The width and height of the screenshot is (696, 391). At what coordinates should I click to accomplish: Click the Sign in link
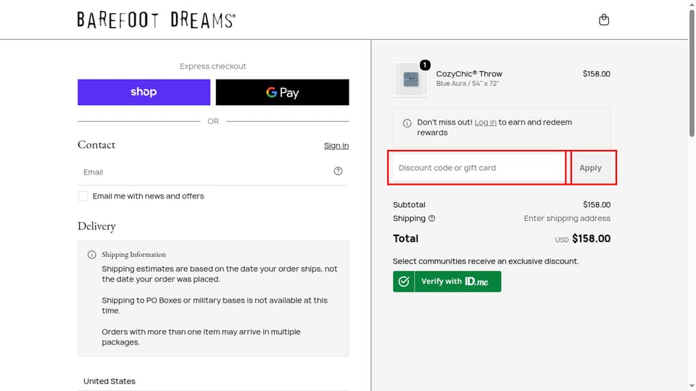[336, 146]
